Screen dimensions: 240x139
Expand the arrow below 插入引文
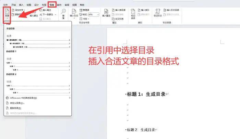(74, 18)
